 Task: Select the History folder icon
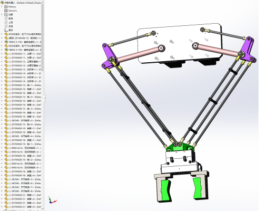(x=6, y=7)
